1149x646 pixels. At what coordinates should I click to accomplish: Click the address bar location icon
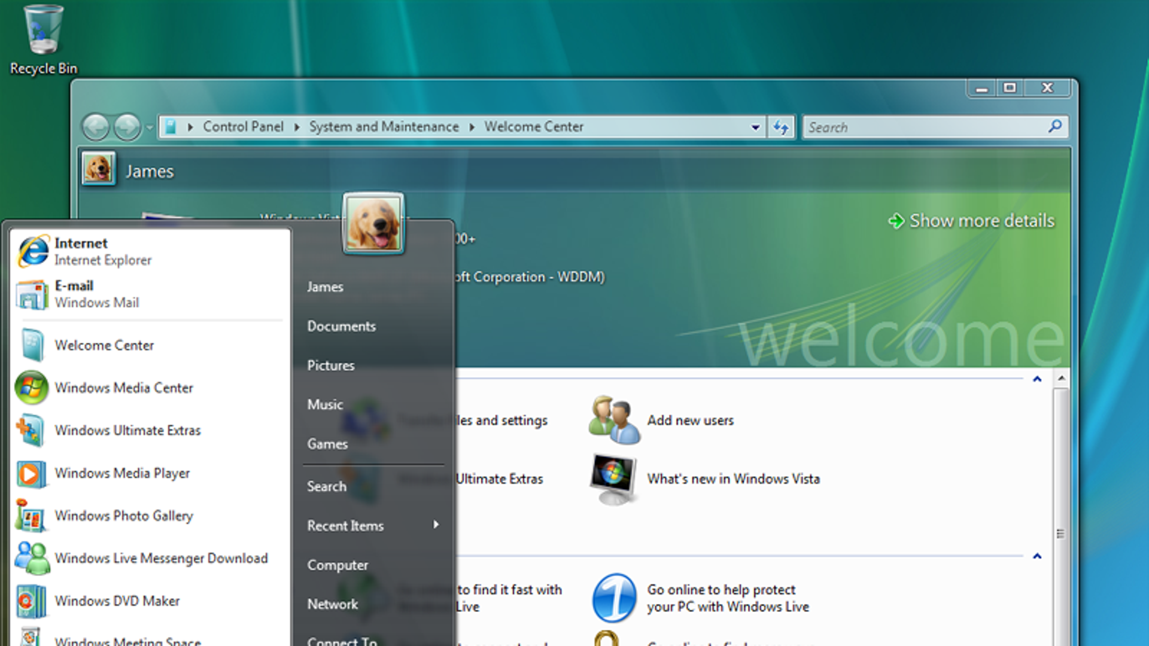(171, 127)
